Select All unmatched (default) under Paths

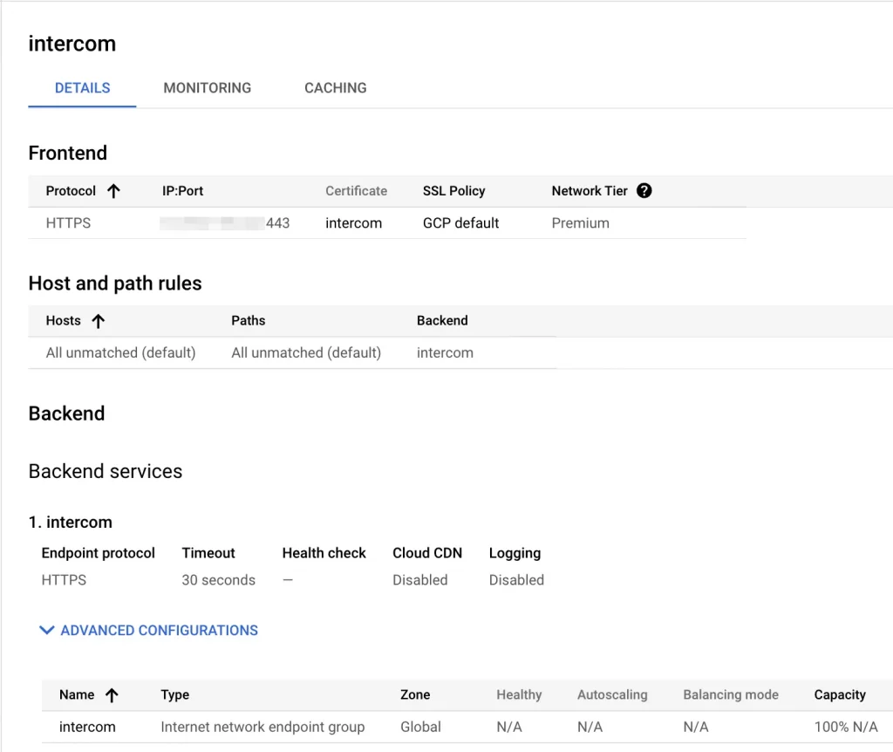coord(306,352)
